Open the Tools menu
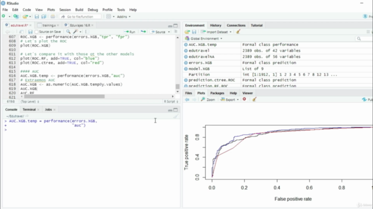 click(x=121, y=10)
